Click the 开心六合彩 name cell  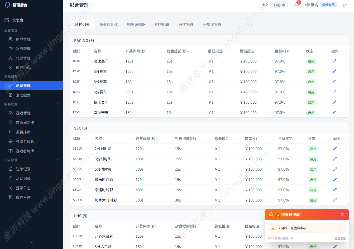click(104, 236)
